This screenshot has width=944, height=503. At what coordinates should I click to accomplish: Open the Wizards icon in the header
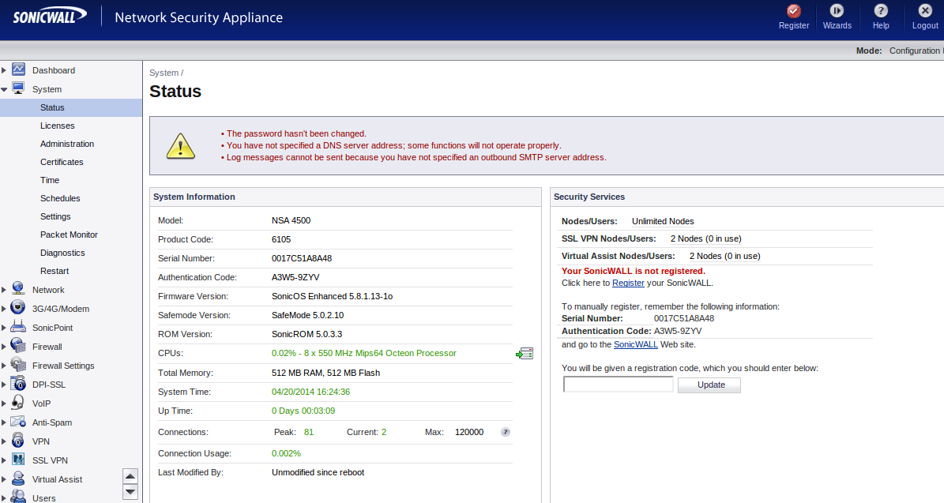click(x=837, y=11)
